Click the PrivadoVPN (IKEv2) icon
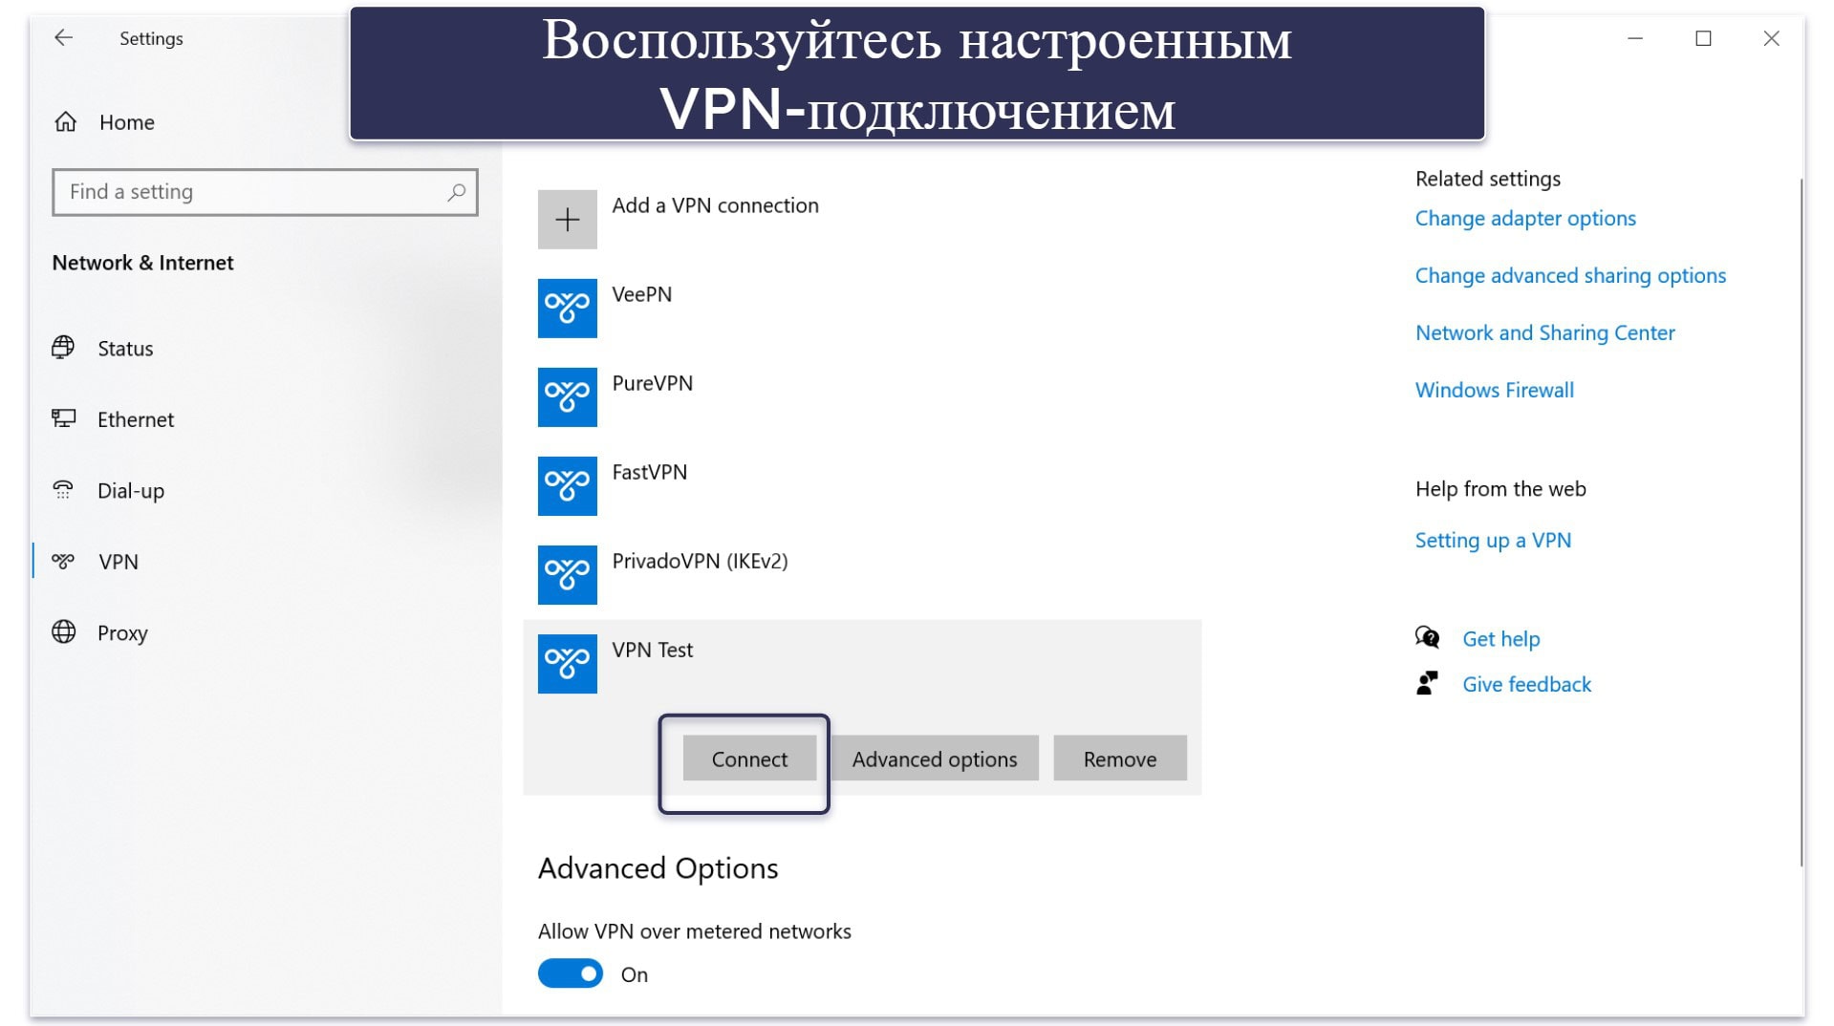This screenshot has width=1834, height=1026. click(567, 575)
